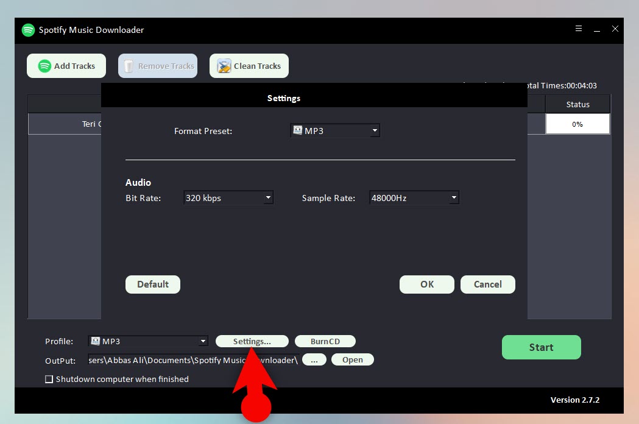Start the download

541,347
